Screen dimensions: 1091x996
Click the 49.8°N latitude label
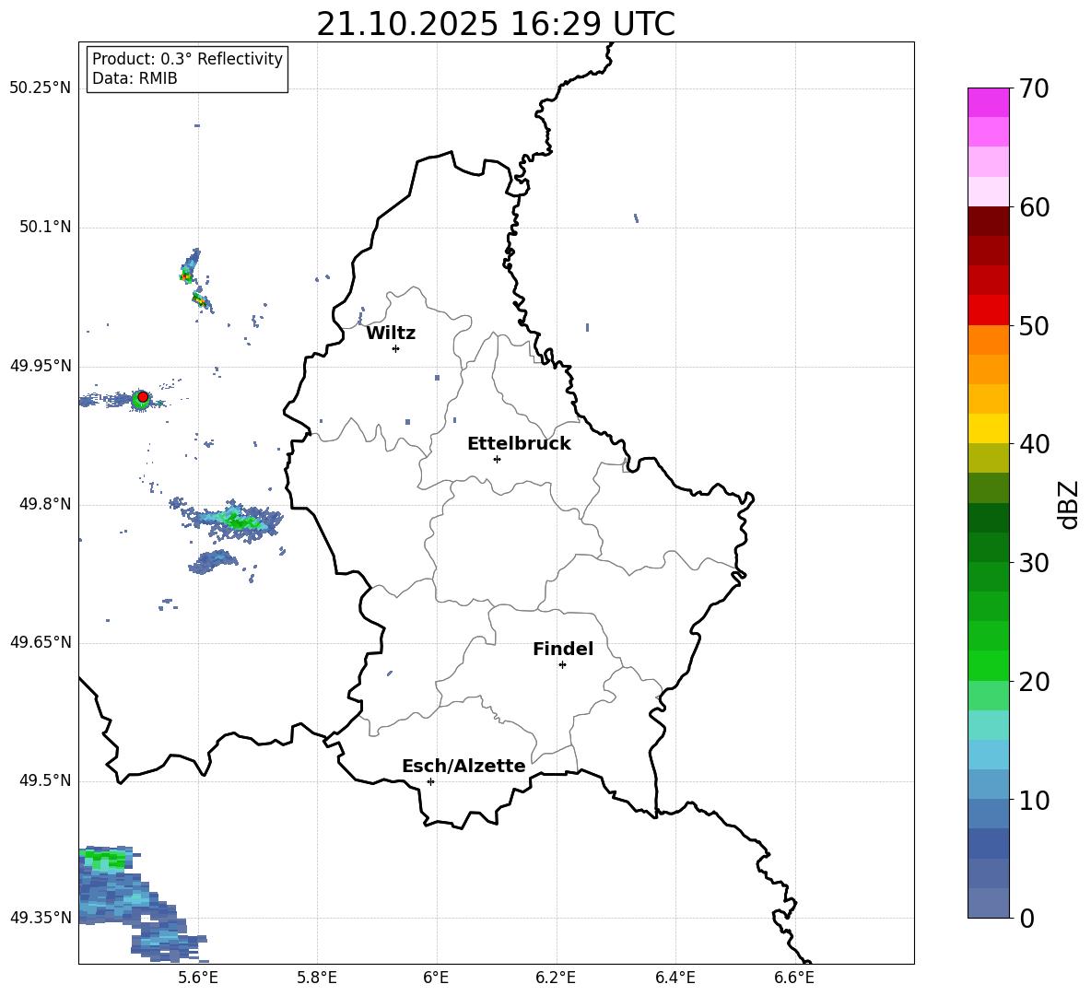[44, 504]
